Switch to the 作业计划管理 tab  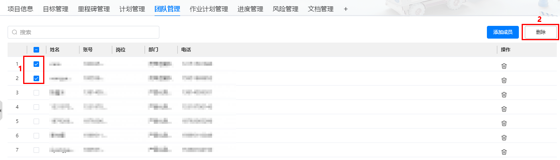click(x=209, y=9)
